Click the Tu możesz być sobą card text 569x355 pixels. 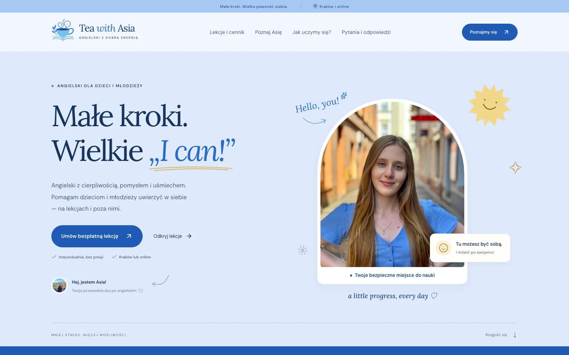click(x=479, y=244)
